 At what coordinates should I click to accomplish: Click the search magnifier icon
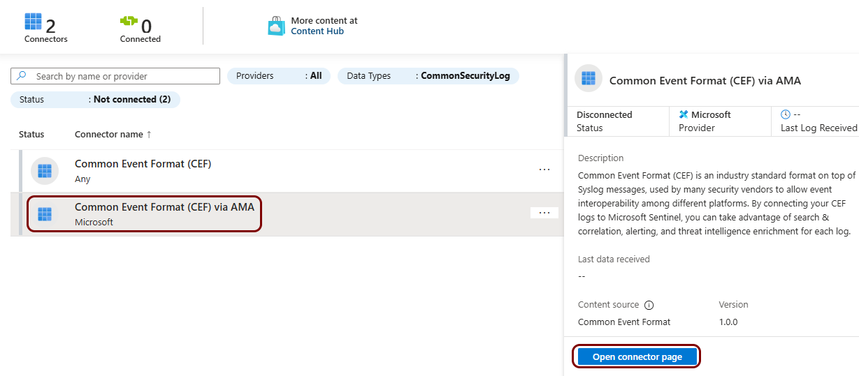22,76
